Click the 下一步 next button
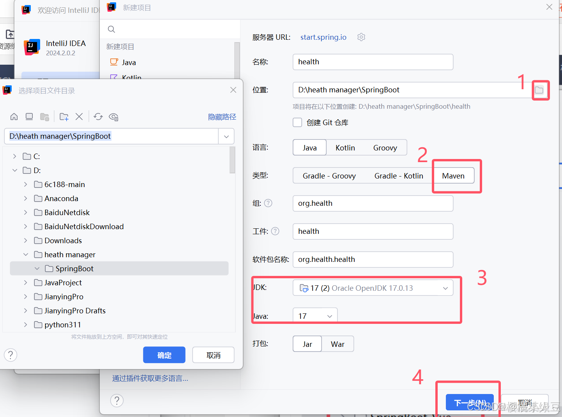Viewport: 562px width, 417px height. (x=470, y=403)
